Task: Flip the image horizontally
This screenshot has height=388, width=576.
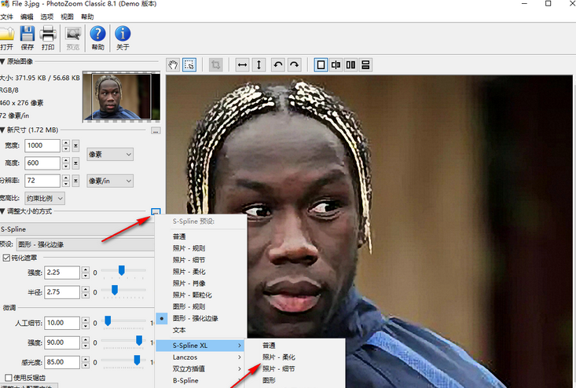Action: point(243,64)
